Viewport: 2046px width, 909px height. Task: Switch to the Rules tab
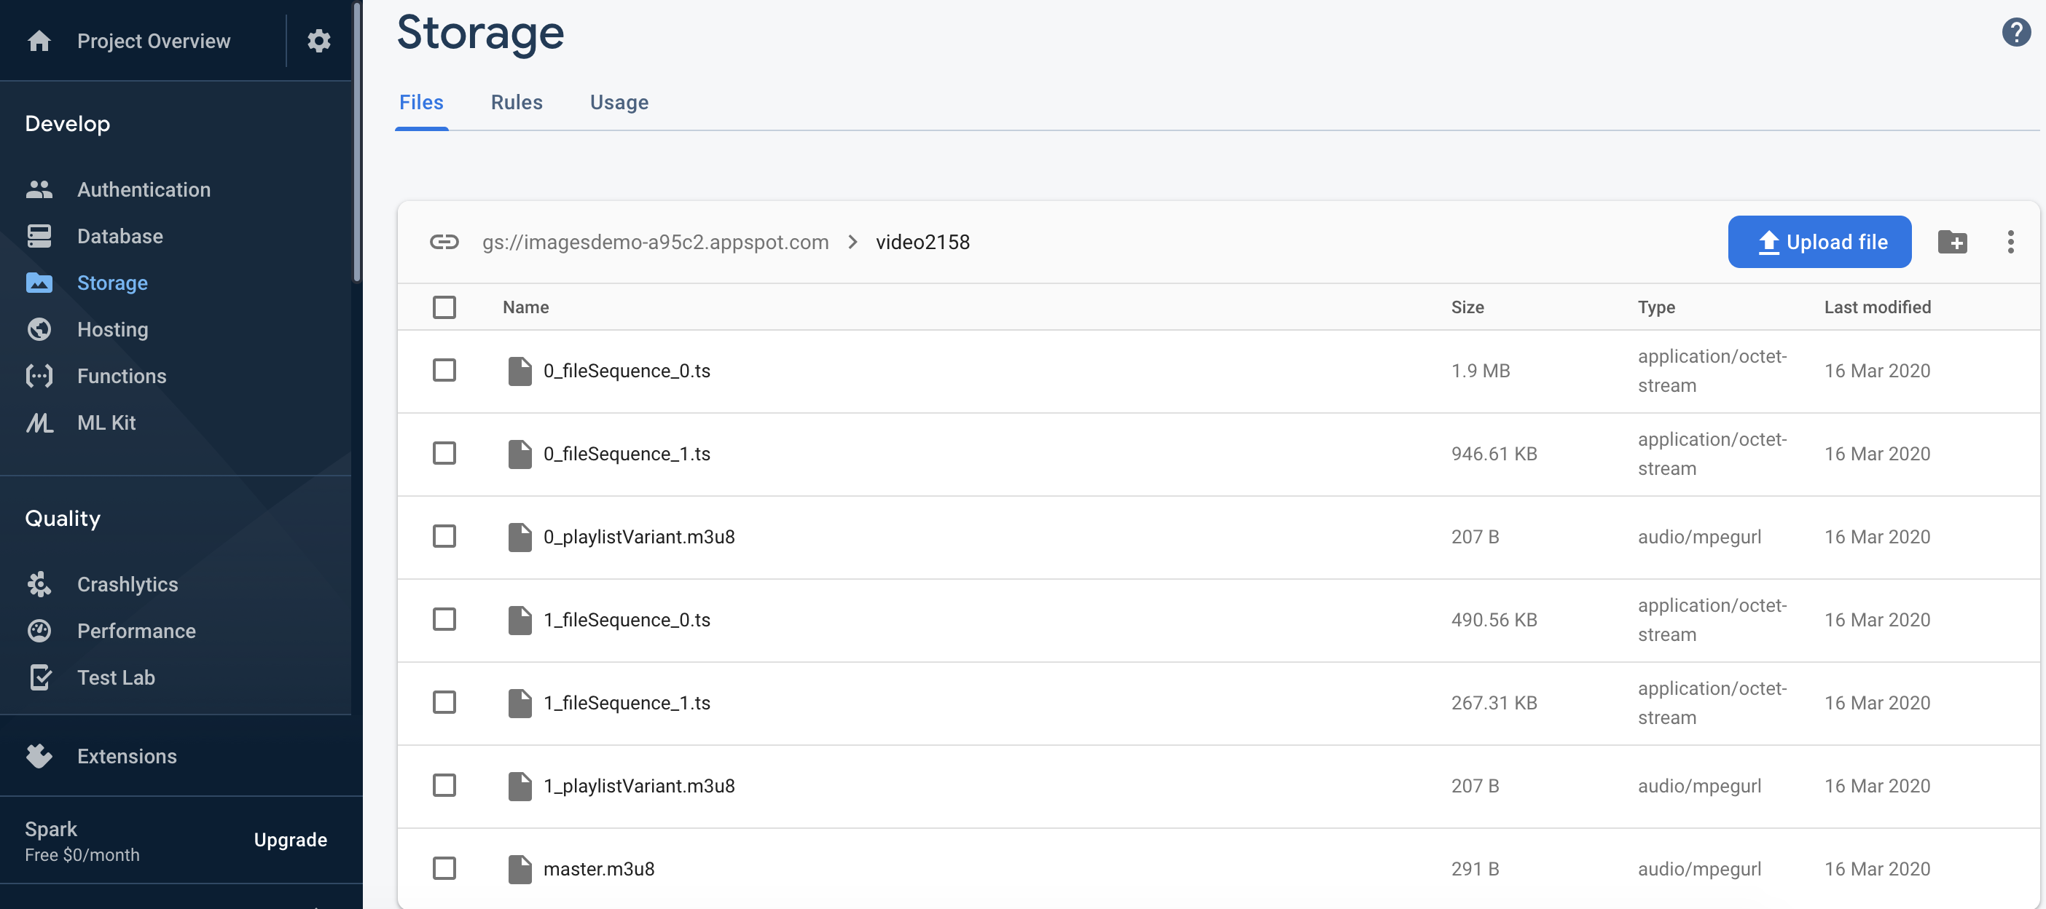(x=517, y=103)
